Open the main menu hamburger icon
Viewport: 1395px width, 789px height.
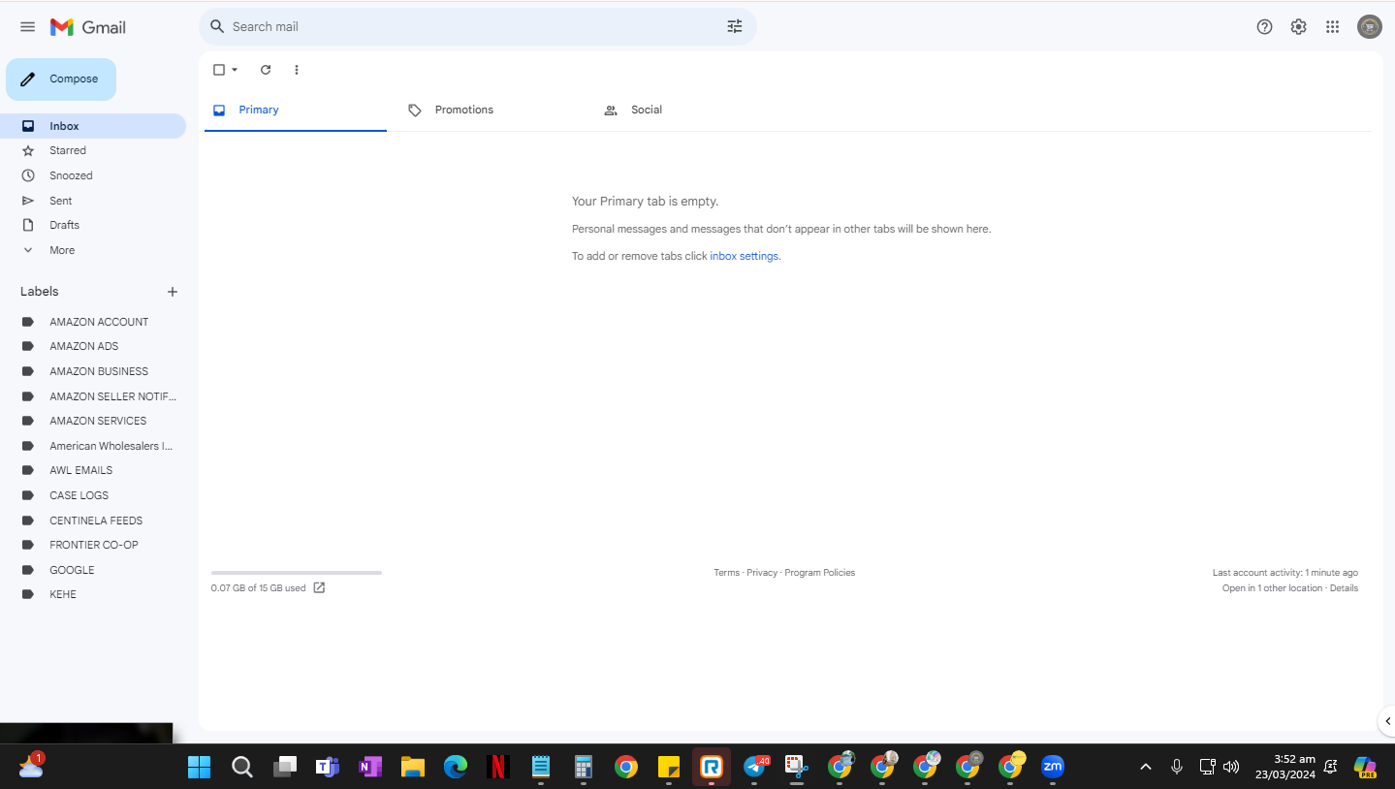(x=27, y=27)
